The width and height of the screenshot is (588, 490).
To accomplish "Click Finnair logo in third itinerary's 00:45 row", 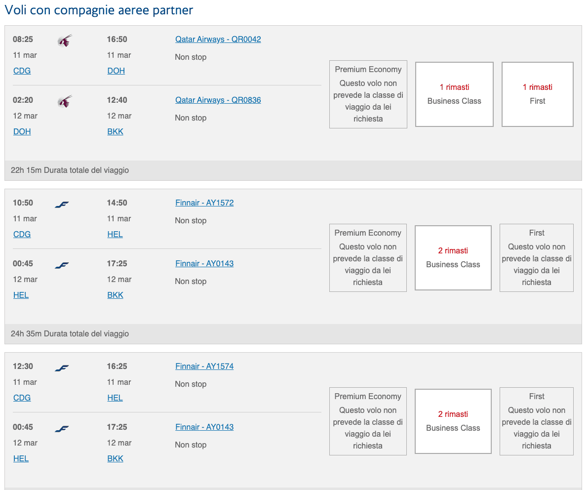I will pos(62,429).
